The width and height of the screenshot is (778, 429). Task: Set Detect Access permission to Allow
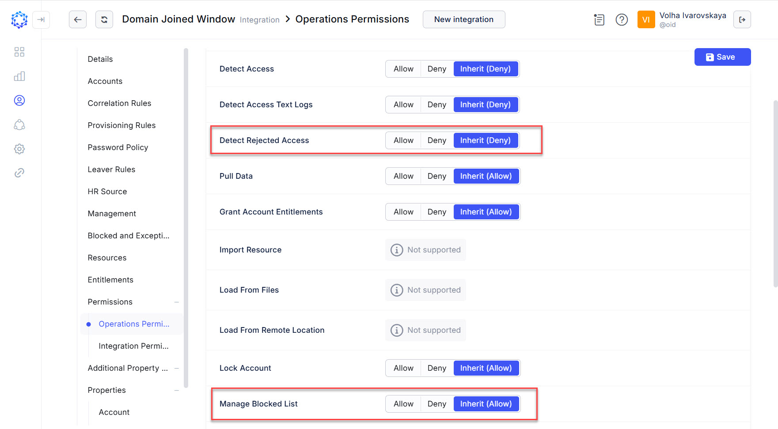coord(402,68)
